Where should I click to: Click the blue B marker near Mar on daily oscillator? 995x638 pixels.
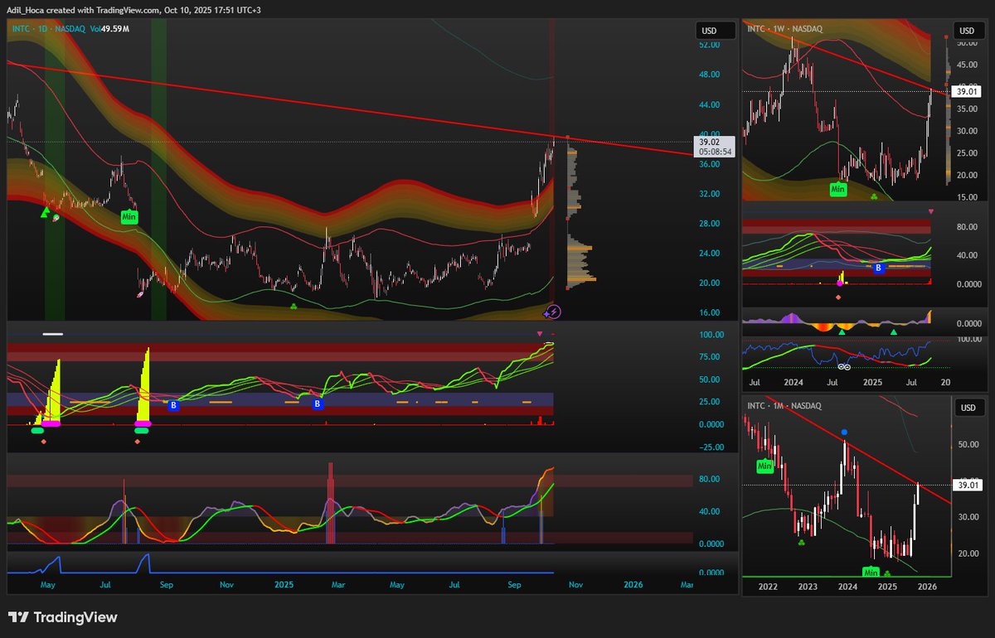(x=318, y=404)
